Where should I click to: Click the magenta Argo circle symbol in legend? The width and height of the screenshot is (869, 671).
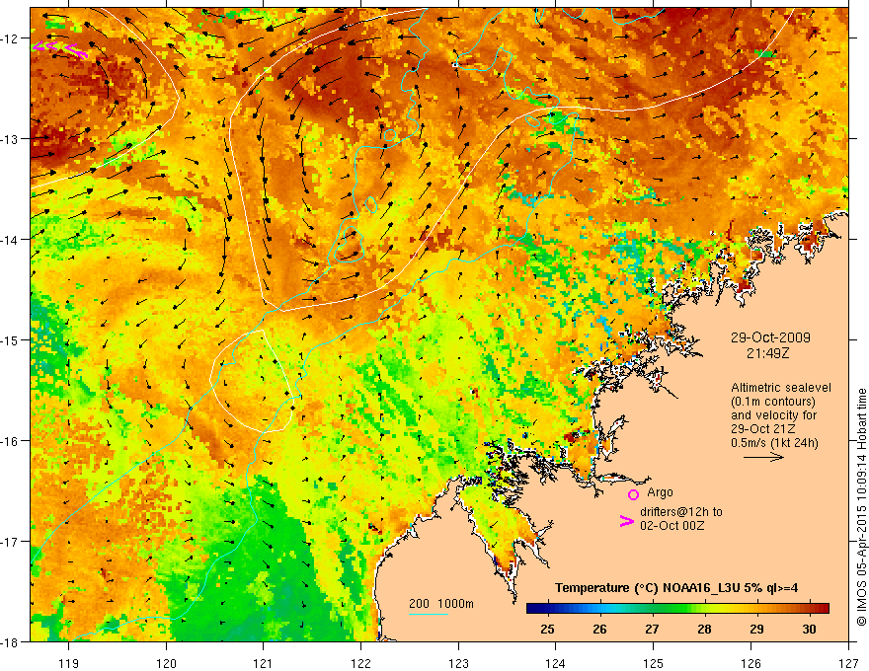pyautogui.click(x=633, y=495)
